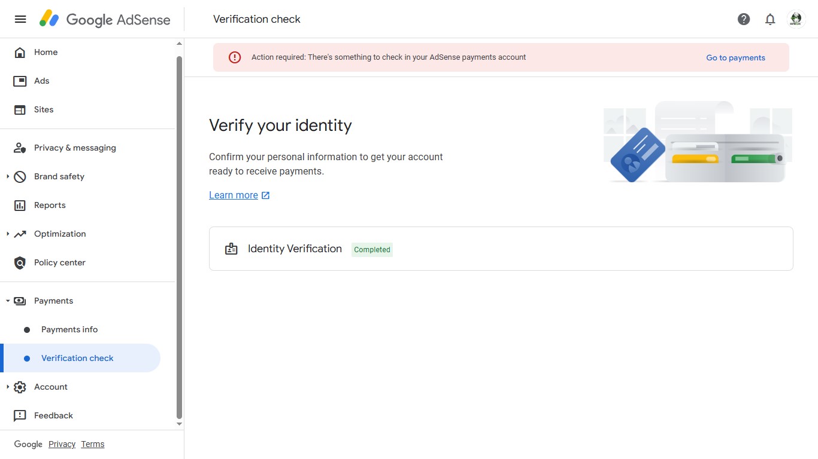Click the sidebar scroll down arrow
This screenshot has width=818, height=459.
[179, 424]
